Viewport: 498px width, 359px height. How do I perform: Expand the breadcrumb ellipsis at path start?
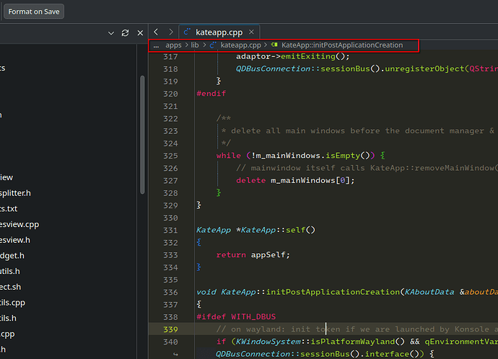(156, 45)
